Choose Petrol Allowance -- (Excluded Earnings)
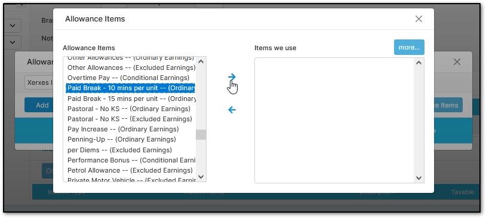Image resolution: width=486 pixels, height=218 pixels. [x=130, y=170]
